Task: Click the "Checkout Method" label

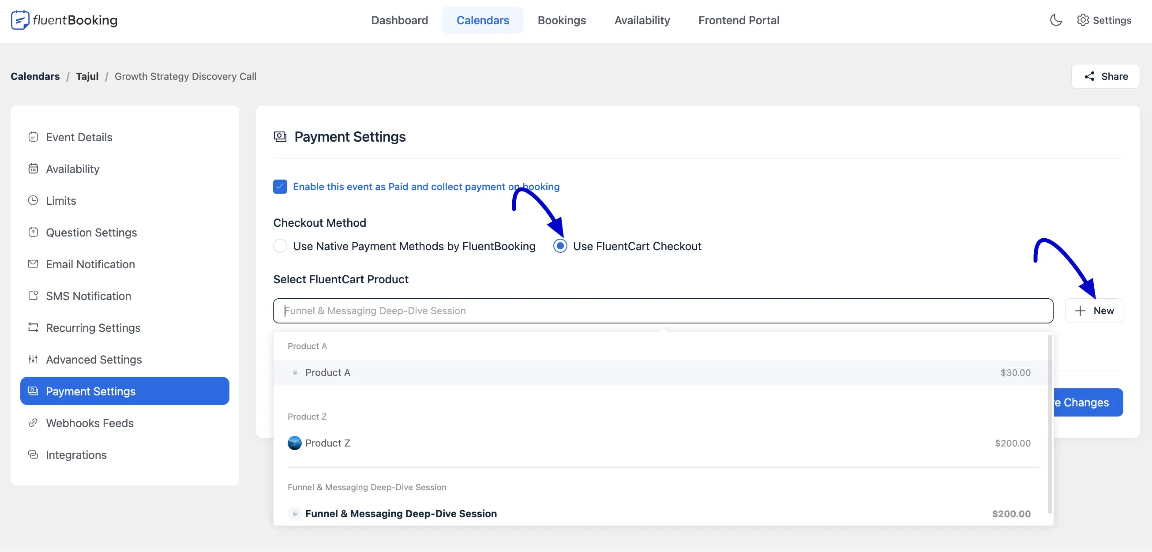Action: pos(320,223)
